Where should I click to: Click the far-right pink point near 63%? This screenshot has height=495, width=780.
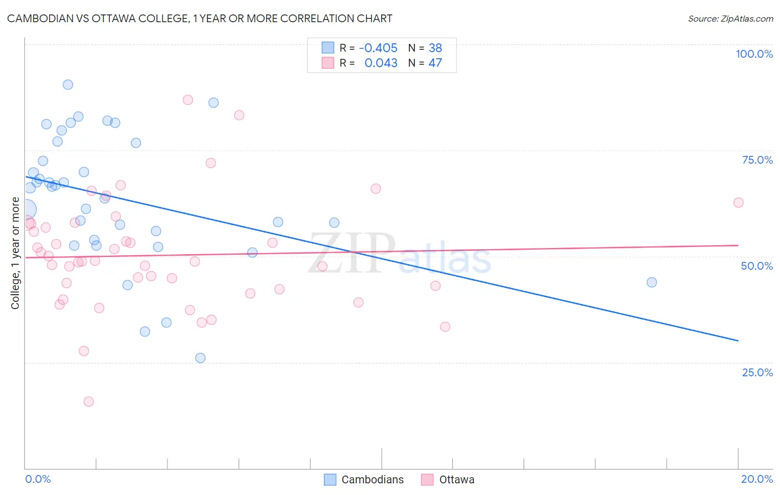738,203
